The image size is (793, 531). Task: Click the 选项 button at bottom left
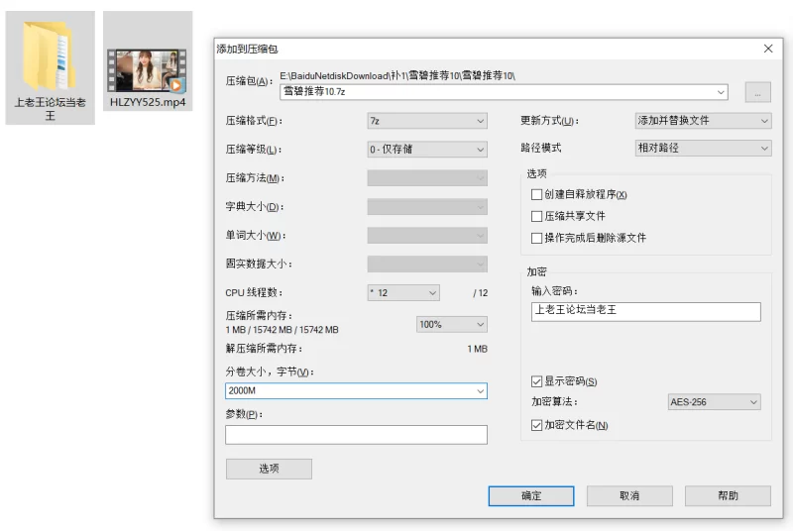click(x=269, y=469)
